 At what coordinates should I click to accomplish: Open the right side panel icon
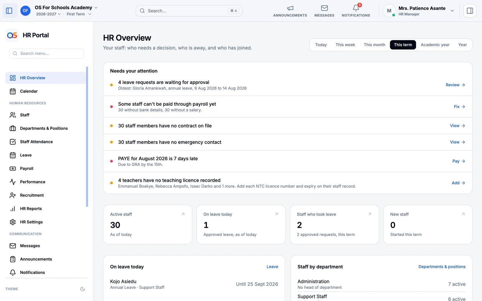[470, 11]
